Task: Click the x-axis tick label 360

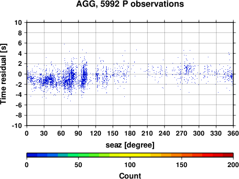Action: pyautogui.click(x=233, y=133)
